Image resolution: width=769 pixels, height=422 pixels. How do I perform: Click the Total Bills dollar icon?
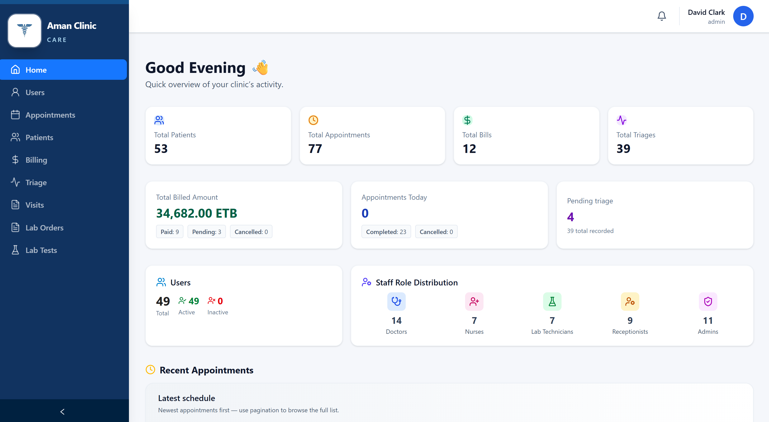click(467, 120)
